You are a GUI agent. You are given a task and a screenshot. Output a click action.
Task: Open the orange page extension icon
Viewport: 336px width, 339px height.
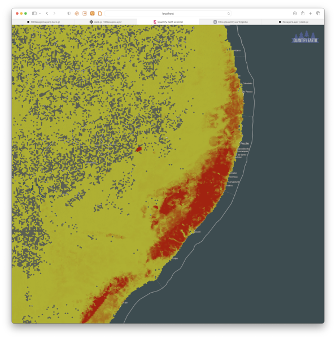[x=100, y=14]
